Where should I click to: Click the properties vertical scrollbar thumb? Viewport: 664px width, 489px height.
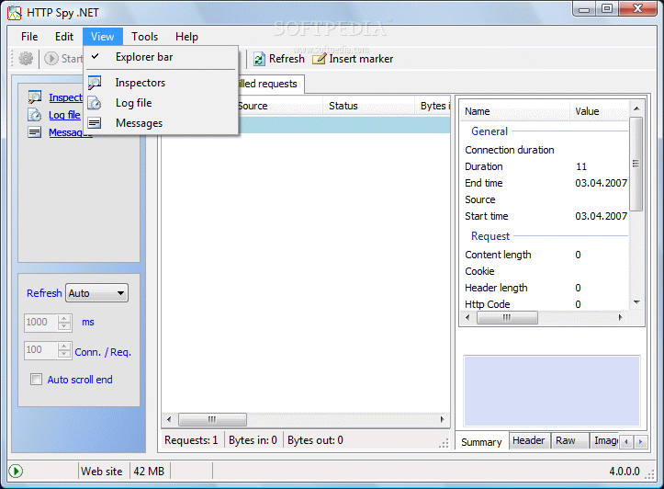(636, 164)
